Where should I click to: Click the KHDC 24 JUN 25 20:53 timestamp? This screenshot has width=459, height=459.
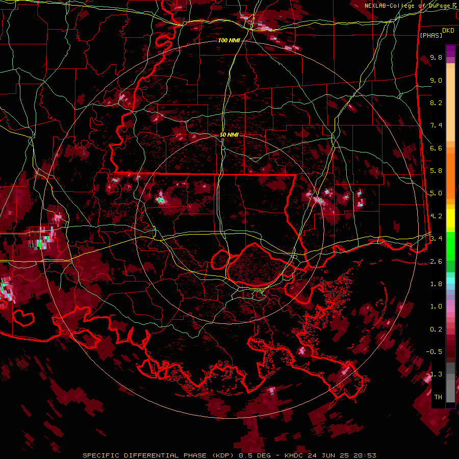pyautogui.click(x=330, y=455)
